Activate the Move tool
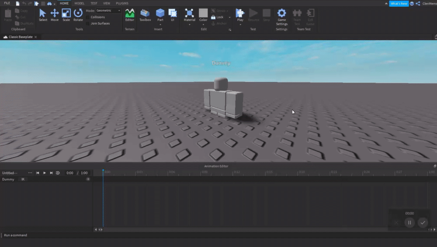437x247 pixels. pyautogui.click(x=55, y=15)
